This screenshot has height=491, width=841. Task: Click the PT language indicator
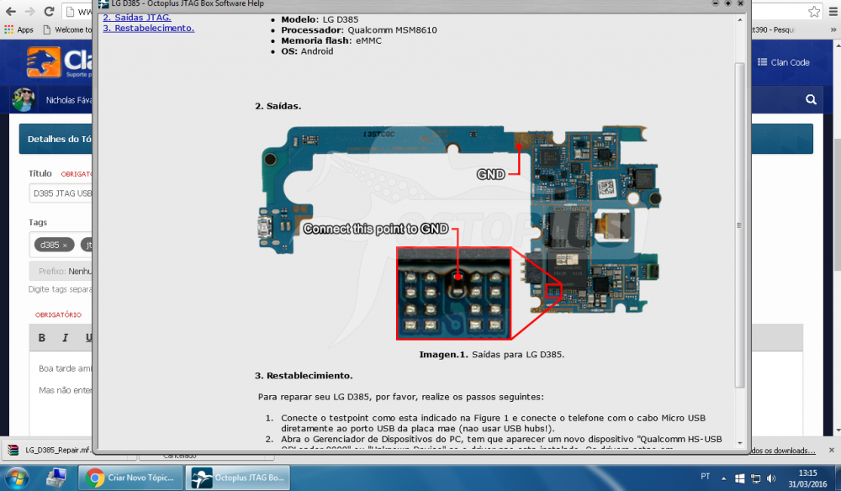click(x=706, y=477)
